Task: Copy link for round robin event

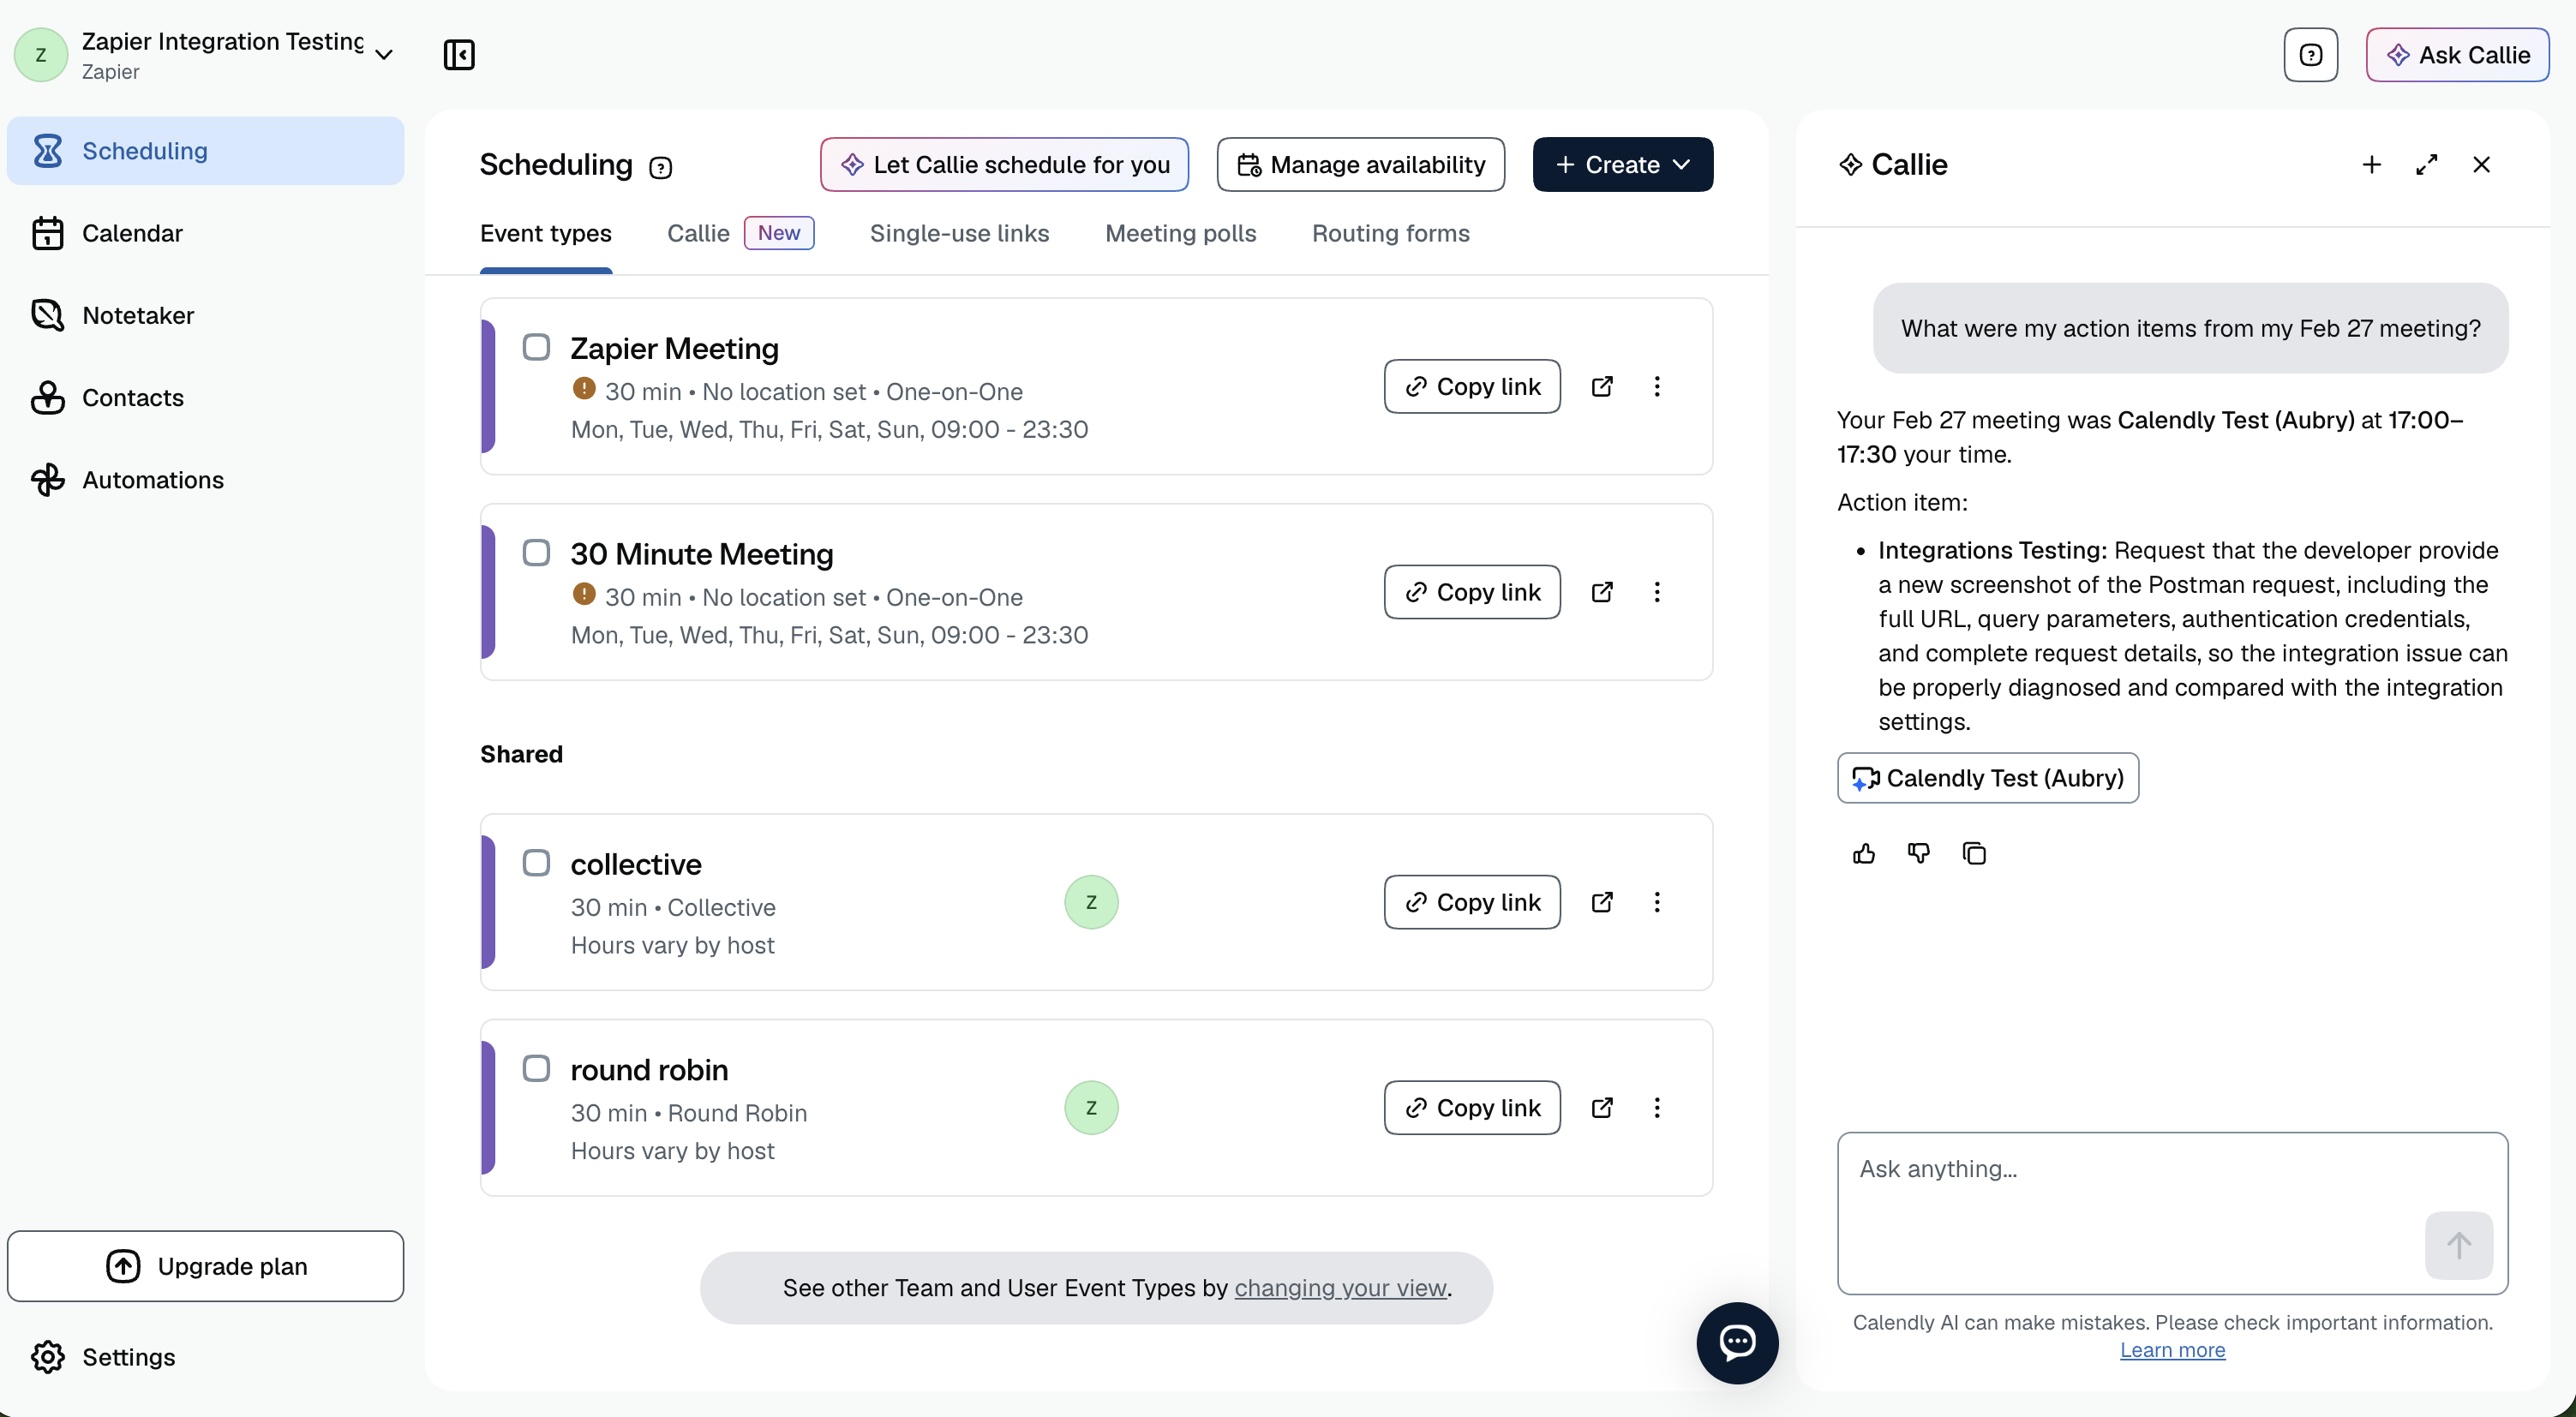Action: tap(1472, 1107)
